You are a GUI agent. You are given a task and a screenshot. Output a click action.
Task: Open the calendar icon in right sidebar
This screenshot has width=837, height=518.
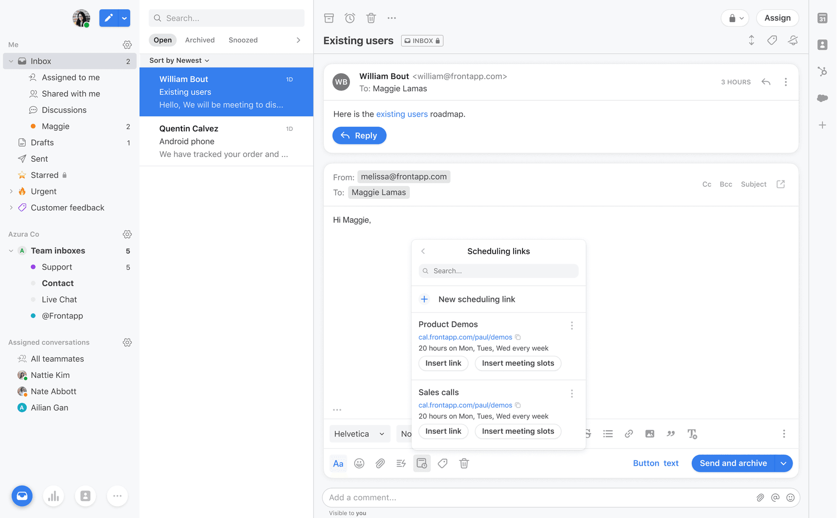coord(822,18)
